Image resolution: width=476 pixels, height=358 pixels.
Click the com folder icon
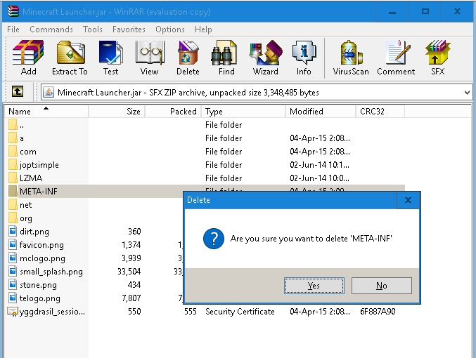[13, 151]
